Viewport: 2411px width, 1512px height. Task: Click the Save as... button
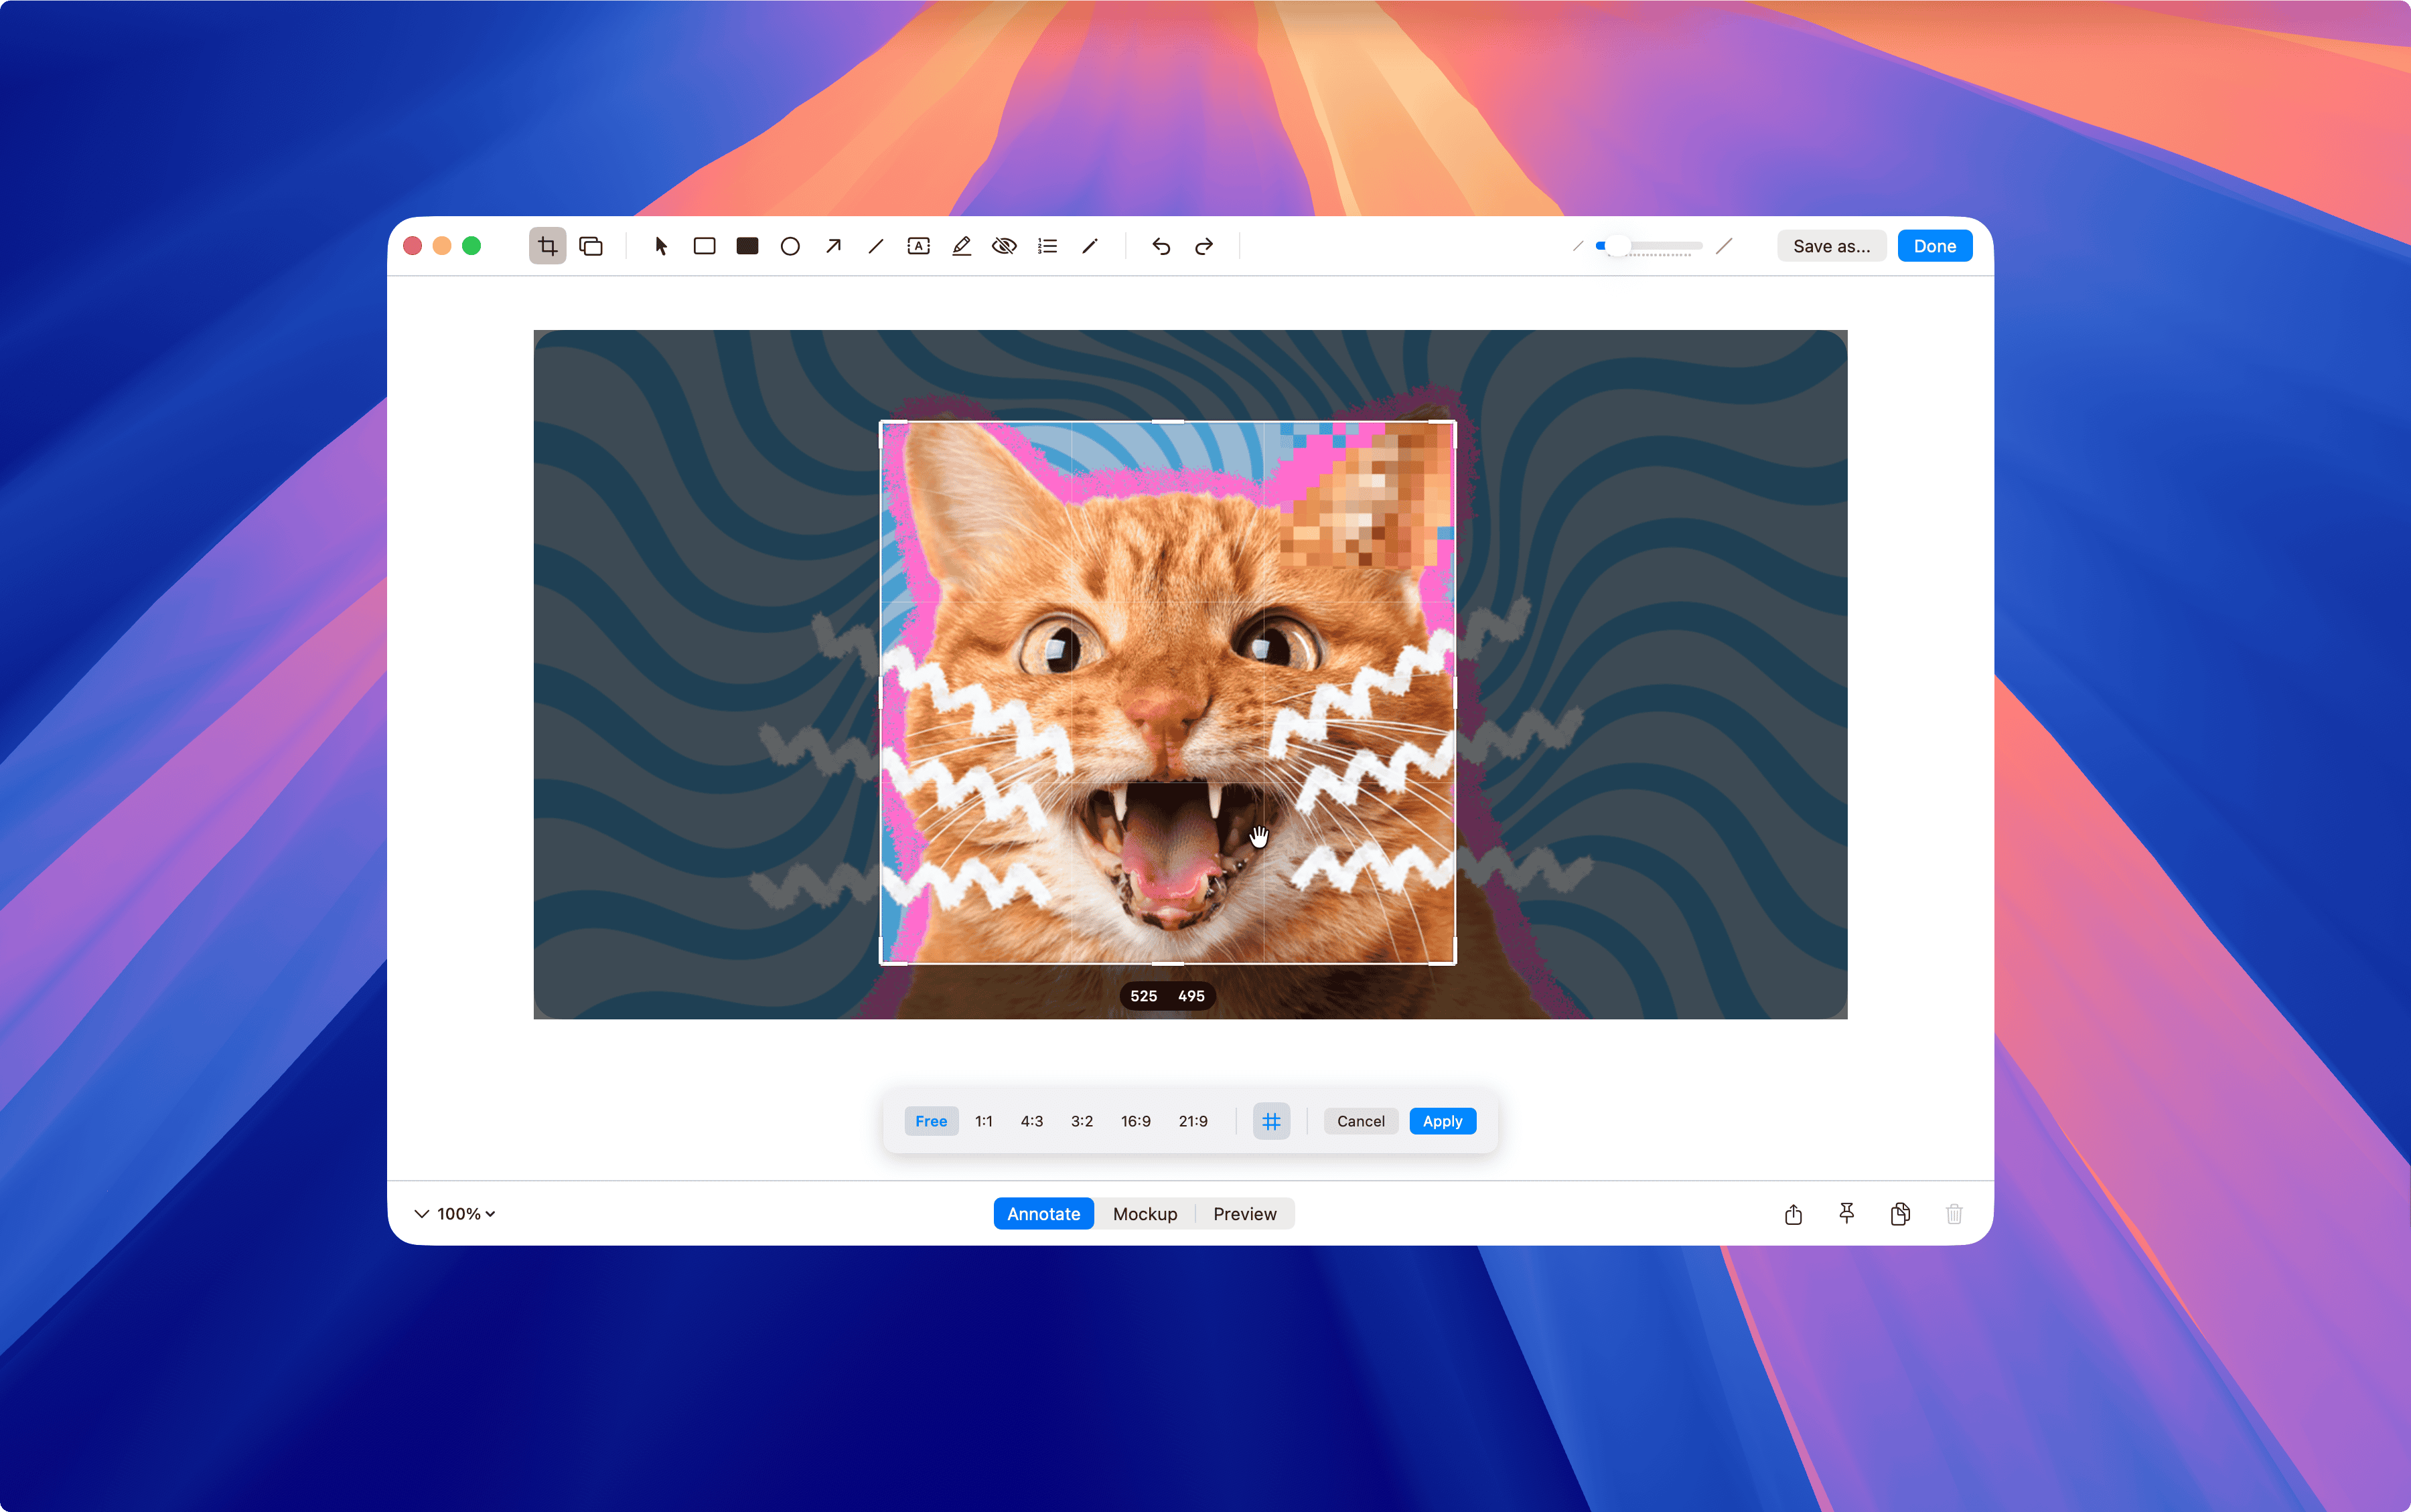pyautogui.click(x=1831, y=246)
